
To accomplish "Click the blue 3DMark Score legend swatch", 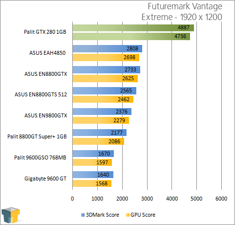I will [83, 215].
